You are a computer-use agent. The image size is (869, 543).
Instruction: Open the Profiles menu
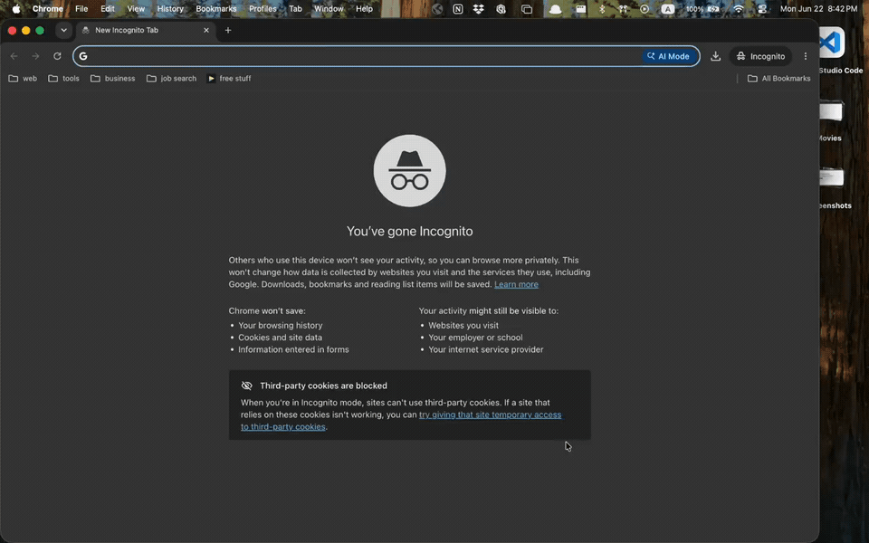263,9
